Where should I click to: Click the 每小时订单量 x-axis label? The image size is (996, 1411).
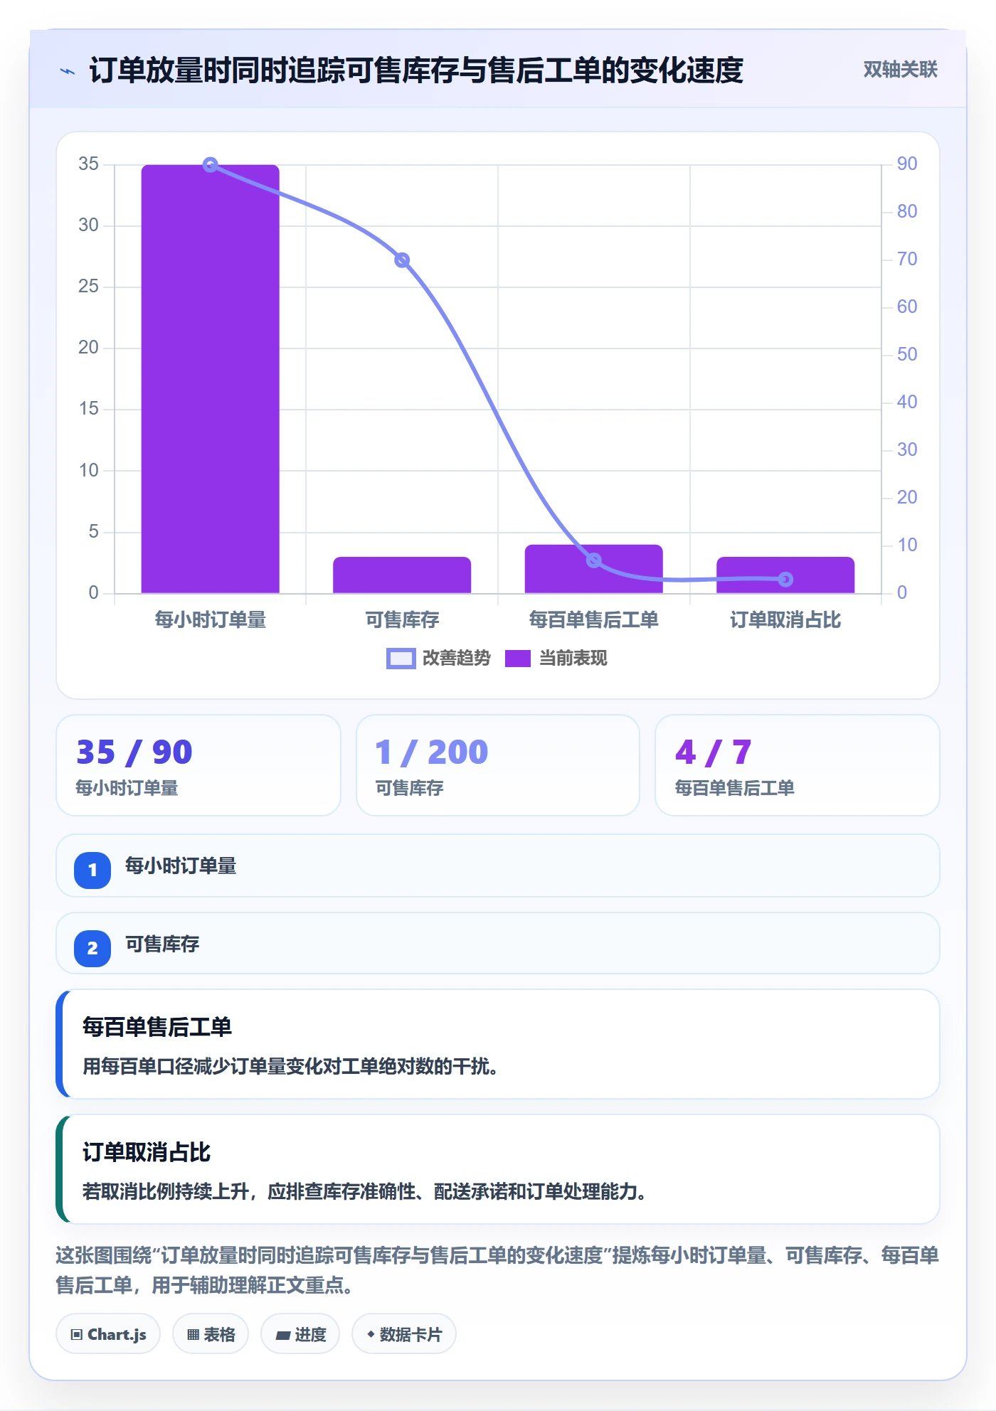211,620
